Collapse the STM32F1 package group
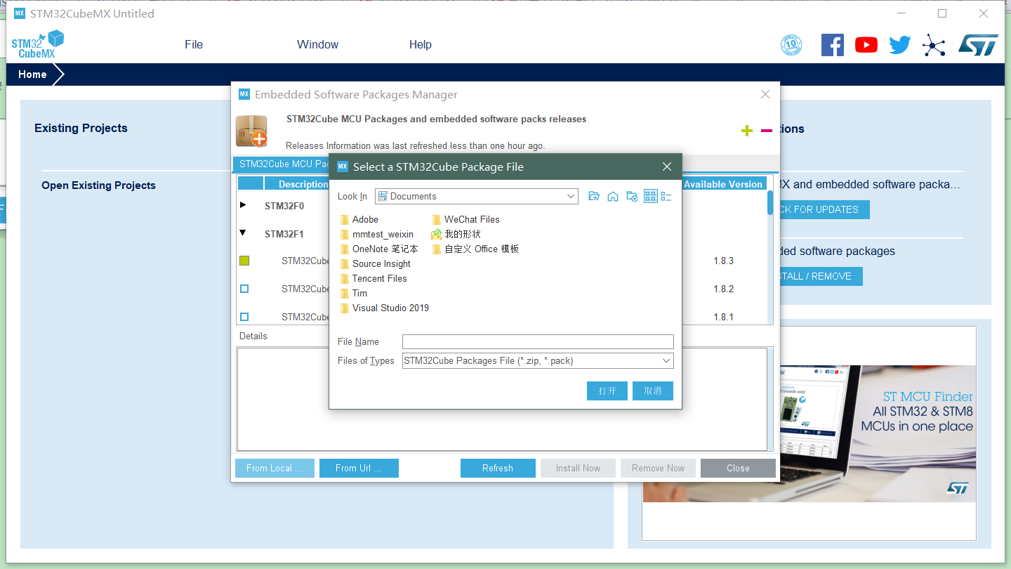The height and width of the screenshot is (569, 1011). (x=243, y=233)
